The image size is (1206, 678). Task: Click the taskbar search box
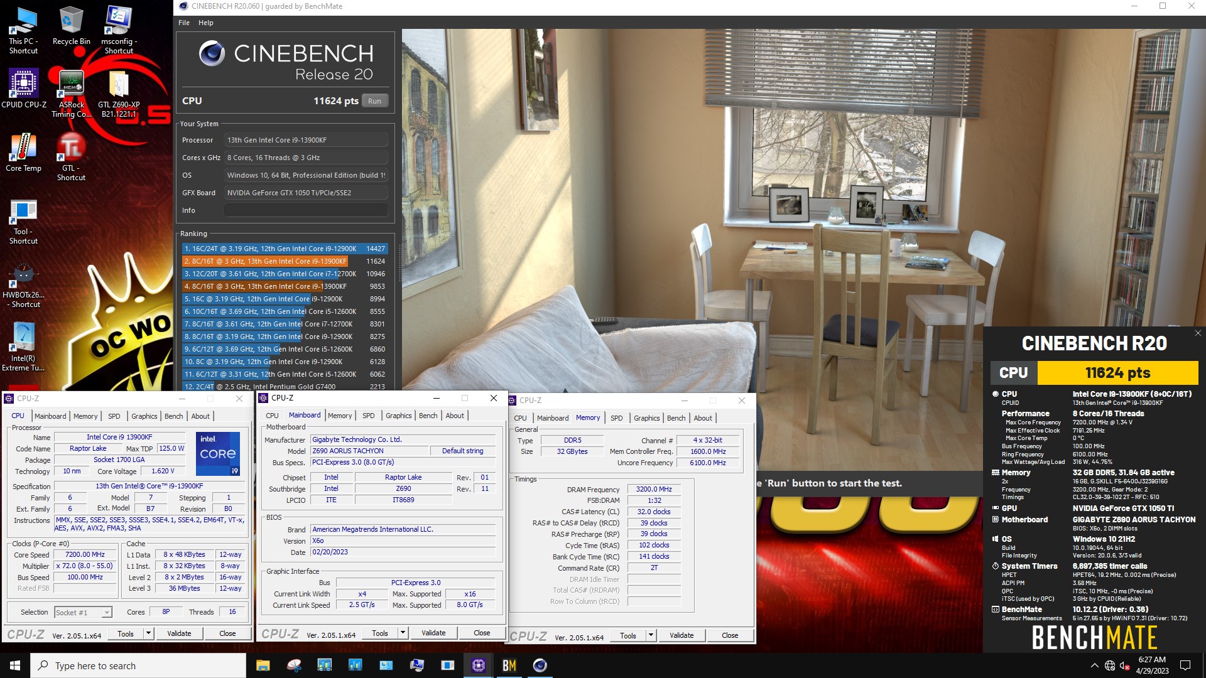[138, 665]
